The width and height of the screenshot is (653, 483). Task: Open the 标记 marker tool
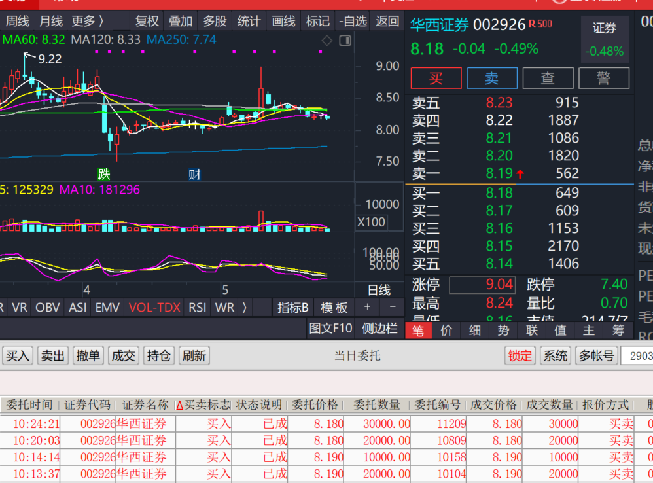[x=318, y=21]
